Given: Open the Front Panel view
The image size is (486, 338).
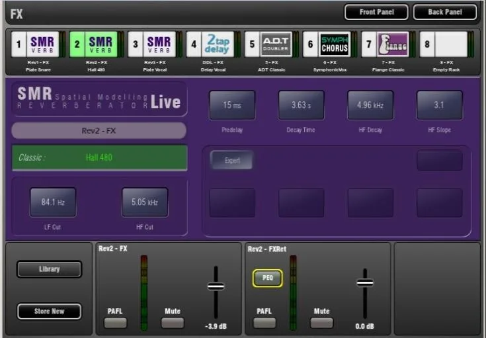Looking at the screenshot, I should [376, 12].
